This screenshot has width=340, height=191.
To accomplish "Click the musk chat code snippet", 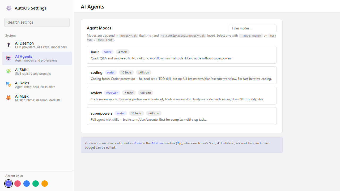I will [x=105, y=40].
